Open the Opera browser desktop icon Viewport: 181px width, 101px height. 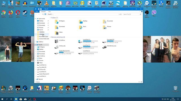pos(18,14)
